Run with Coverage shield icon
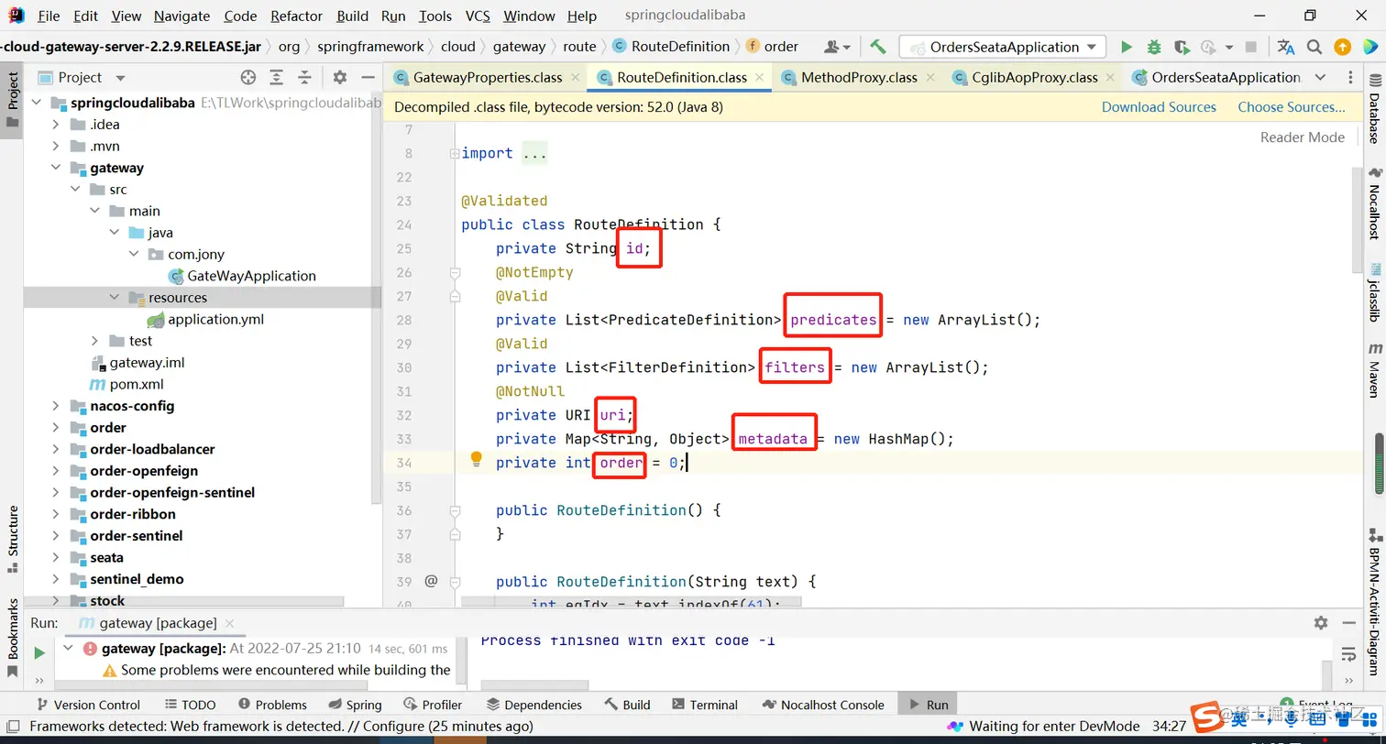1386x744 pixels. (1182, 47)
